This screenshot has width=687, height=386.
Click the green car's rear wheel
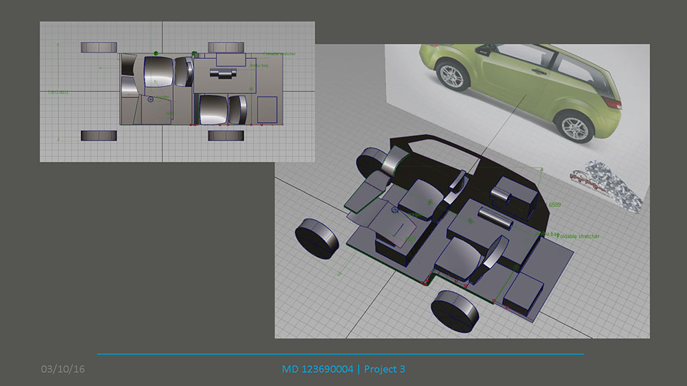pos(575,126)
